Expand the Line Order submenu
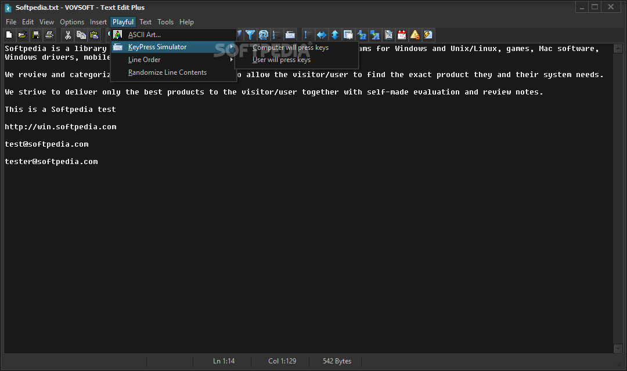The height and width of the screenshot is (371, 627). pyautogui.click(x=174, y=60)
